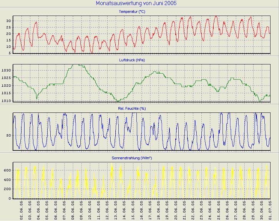Select the 50 humidity axis label
This screenshot has width=279, height=221.
pos(9,135)
